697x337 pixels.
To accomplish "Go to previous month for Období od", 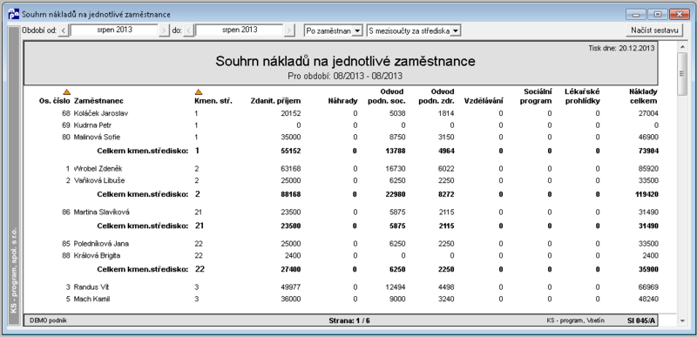I will click(64, 30).
